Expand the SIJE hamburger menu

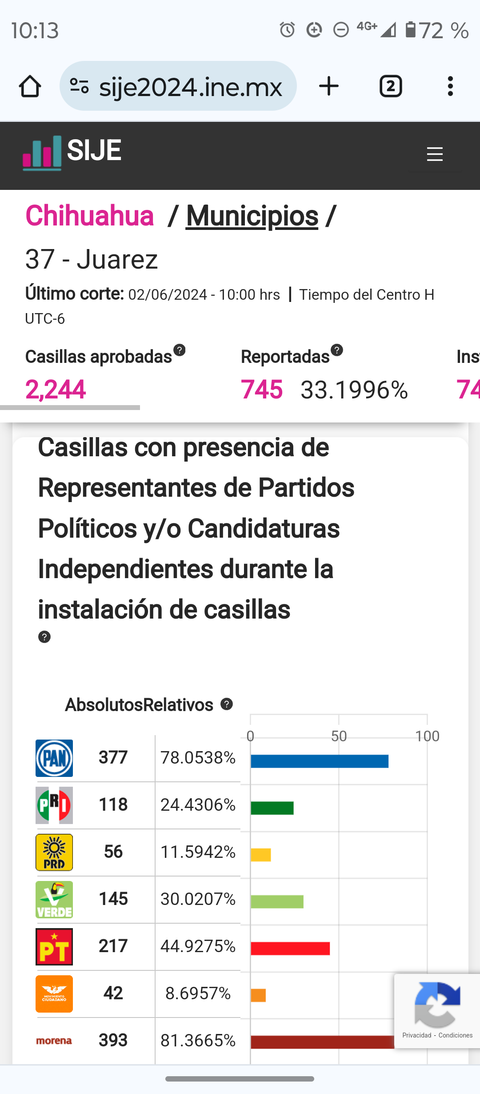pyautogui.click(x=435, y=154)
